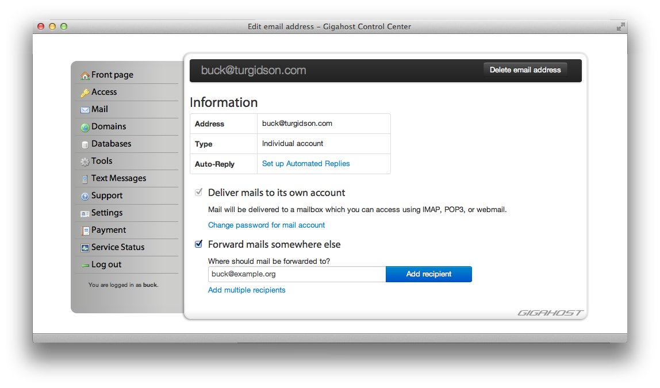The width and height of the screenshot is (660, 388).
Task: Focus the forwarding address input field
Action: tap(297, 274)
